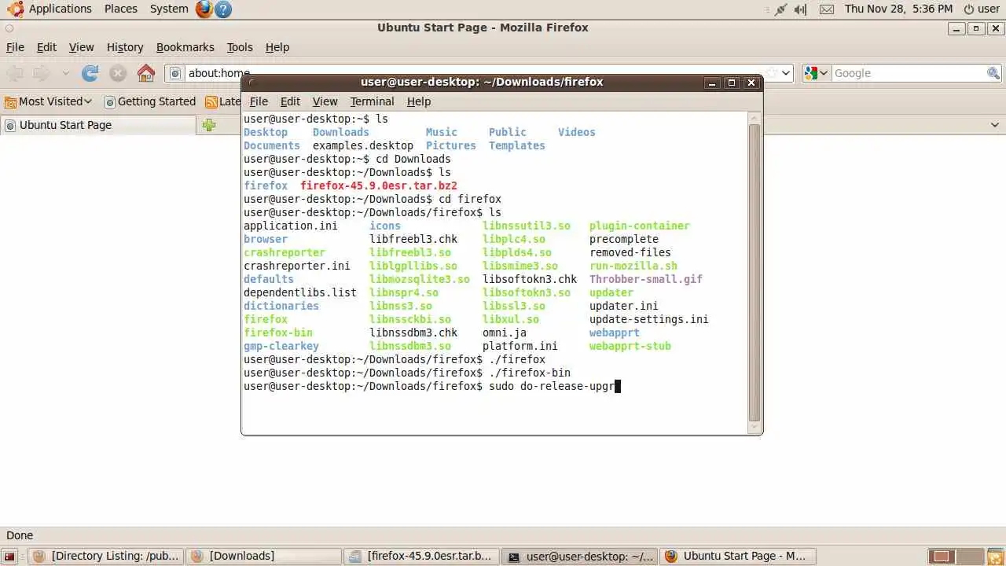Open the mail envelope indicator icon

click(x=827, y=9)
